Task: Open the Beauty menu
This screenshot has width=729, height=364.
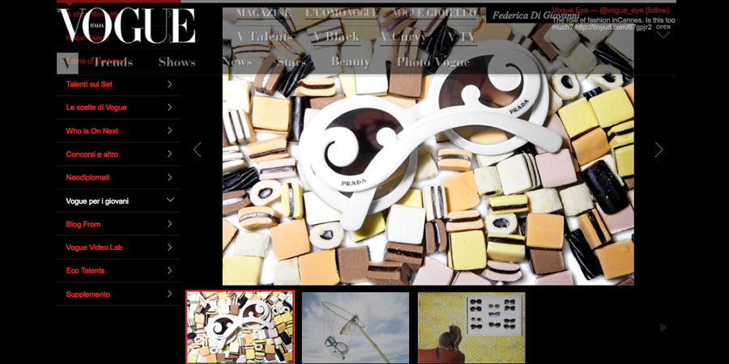Action: pyautogui.click(x=351, y=62)
